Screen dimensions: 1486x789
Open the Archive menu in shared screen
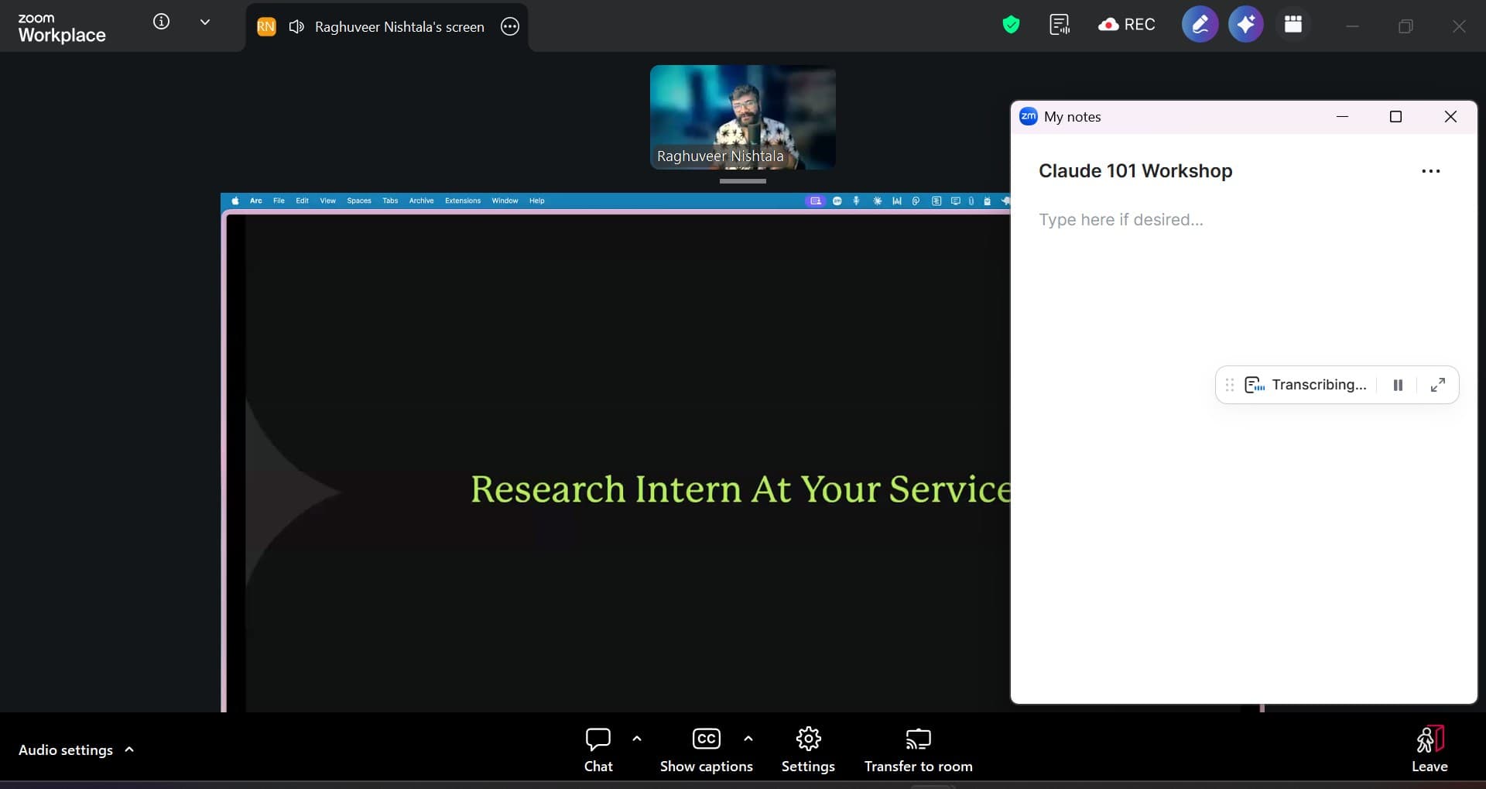[x=421, y=201]
